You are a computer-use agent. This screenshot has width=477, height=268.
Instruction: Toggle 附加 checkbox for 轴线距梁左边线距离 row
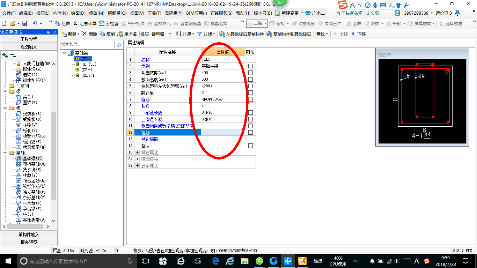pyautogui.click(x=250, y=86)
